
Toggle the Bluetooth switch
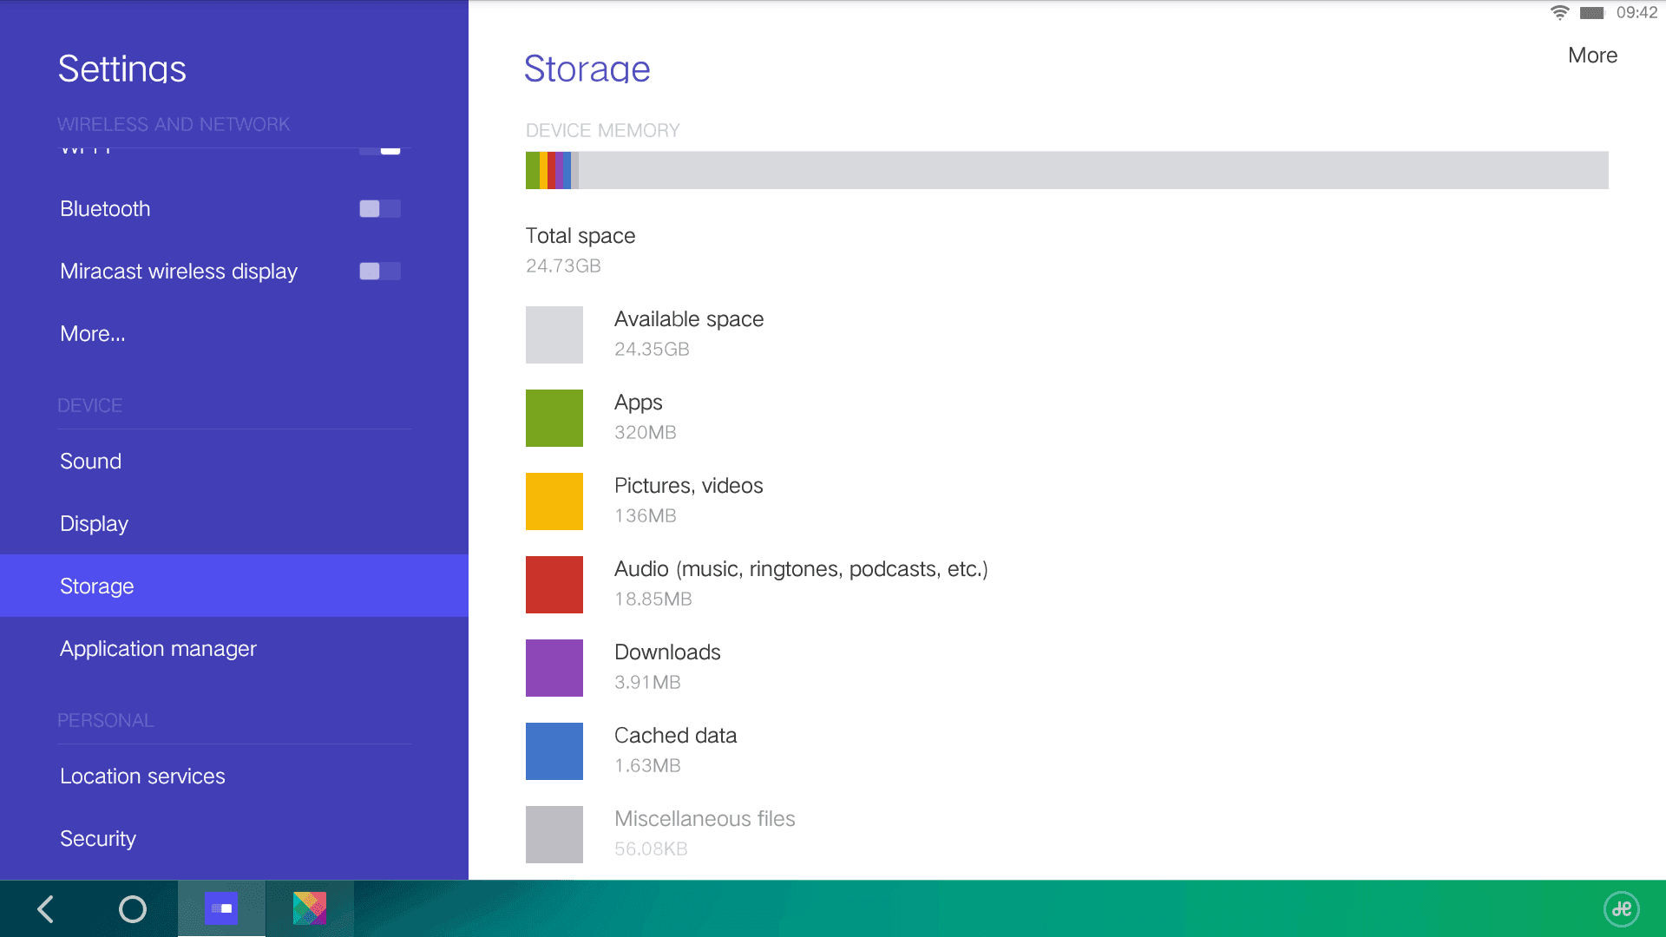point(380,209)
